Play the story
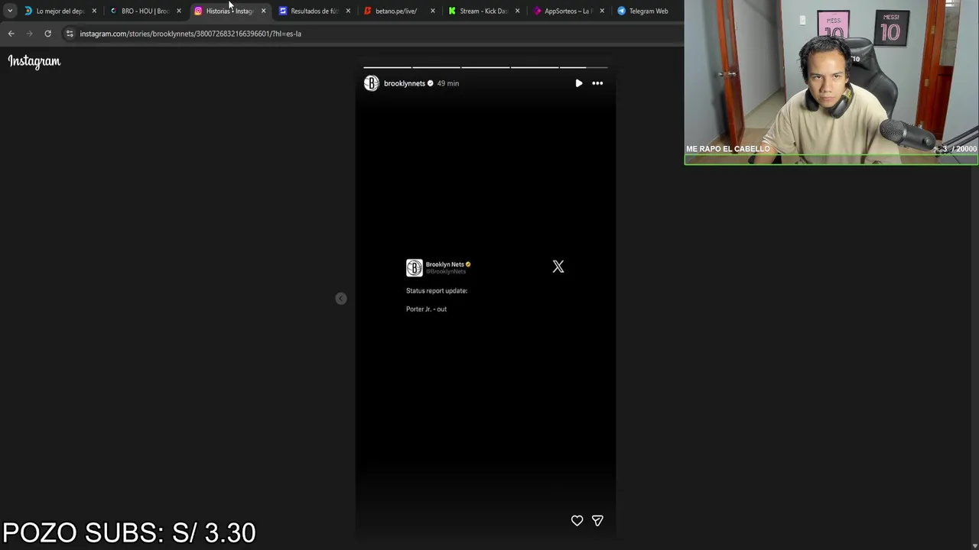Viewport: 979px width, 550px height. pyautogui.click(x=579, y=83)
